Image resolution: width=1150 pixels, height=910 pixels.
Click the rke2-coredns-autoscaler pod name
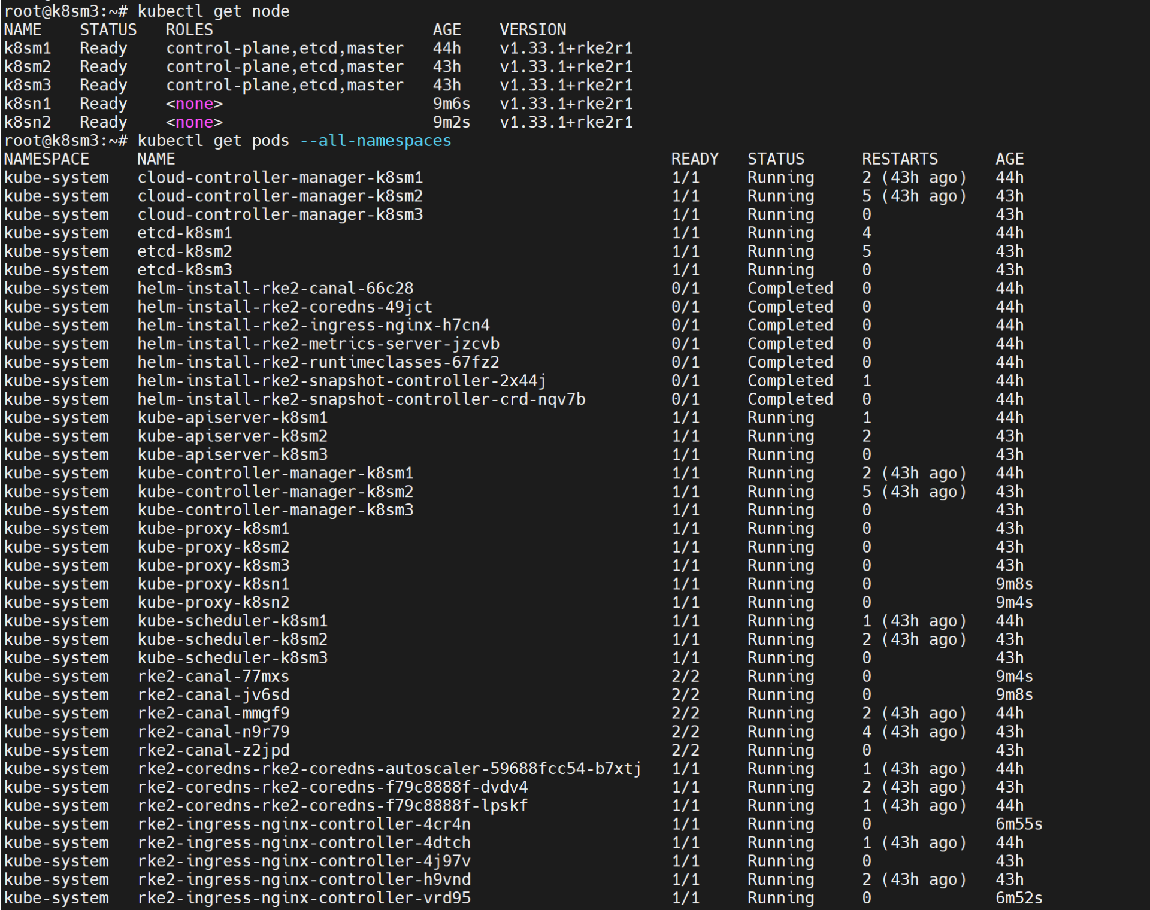point(389,769)
